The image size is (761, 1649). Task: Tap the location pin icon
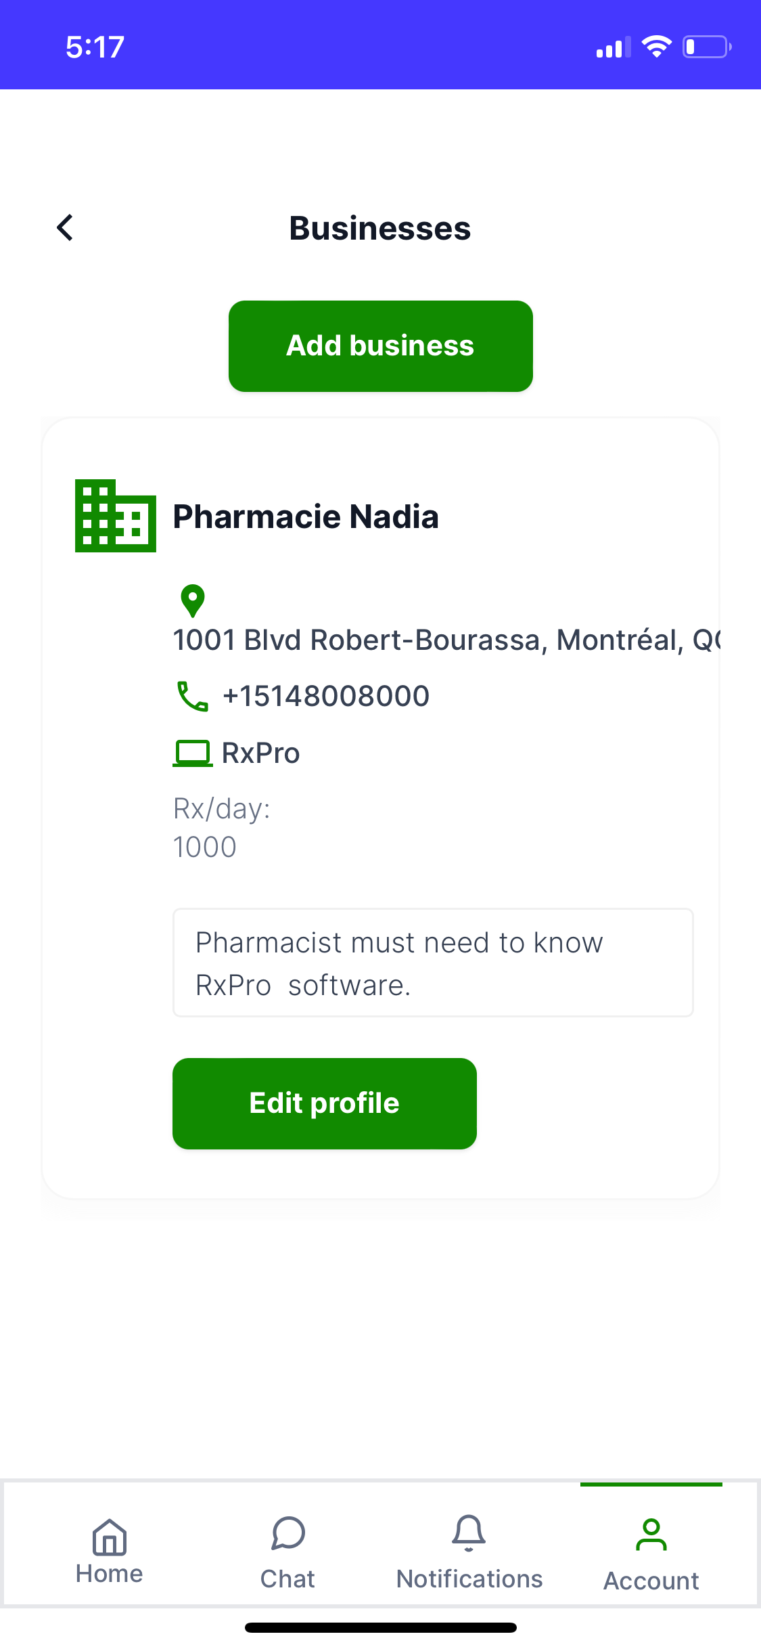coord(193,600)
